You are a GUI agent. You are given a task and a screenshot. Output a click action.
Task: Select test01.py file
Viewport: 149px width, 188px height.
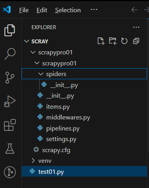(x=84, y=171)
